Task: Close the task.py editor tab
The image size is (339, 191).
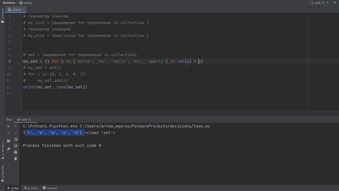Action: pyautogui.click(x=23, y=10)
